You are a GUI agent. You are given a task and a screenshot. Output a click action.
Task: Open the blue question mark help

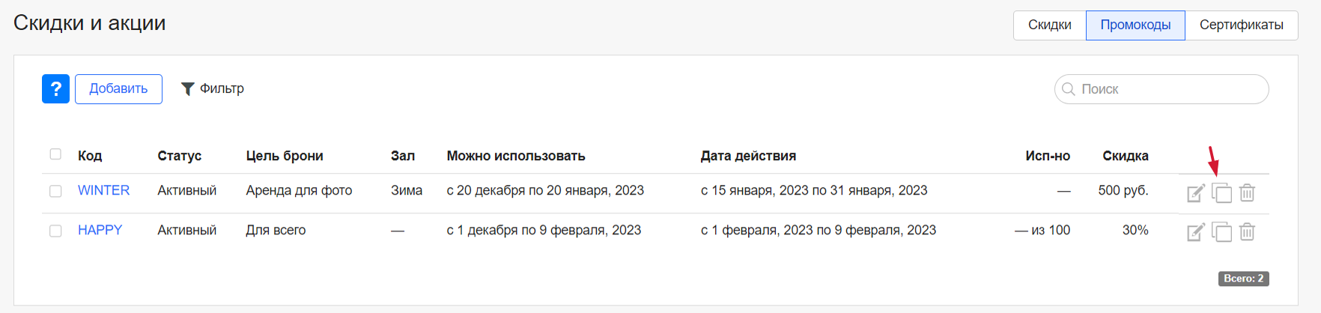(x=55, y=89)
